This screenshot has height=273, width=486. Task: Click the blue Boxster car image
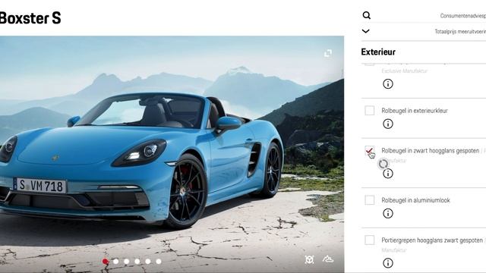pos(172,154)
